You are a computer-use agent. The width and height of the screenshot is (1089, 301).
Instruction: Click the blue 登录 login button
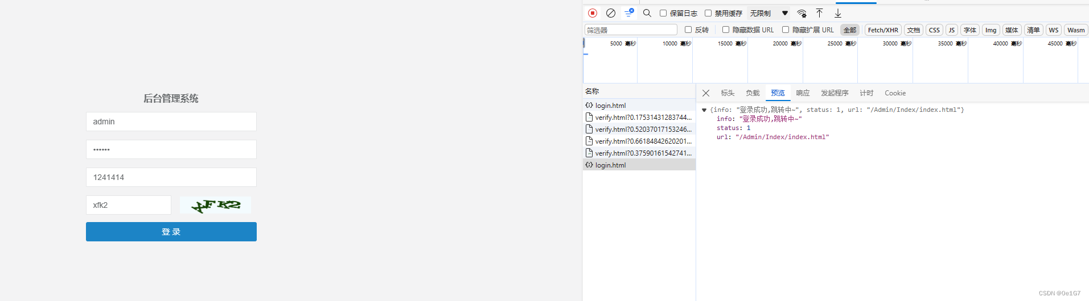[171, 232]
